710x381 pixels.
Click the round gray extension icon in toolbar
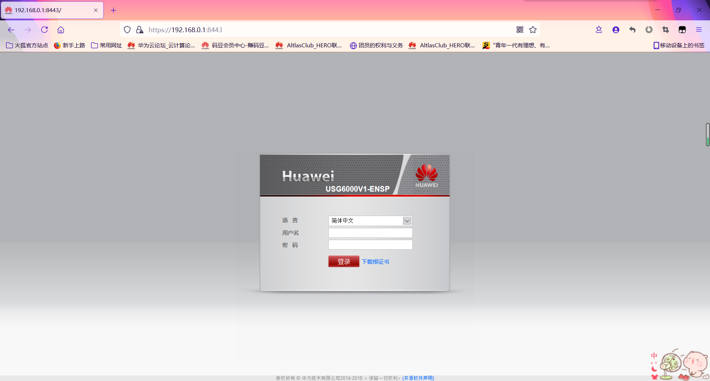pos(649,30)
